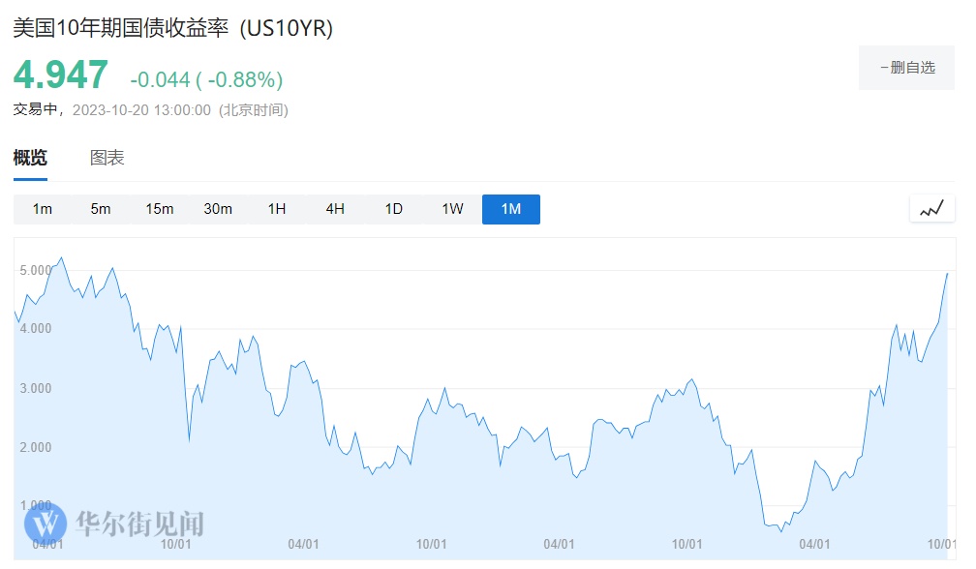
Task: Click the US10YR title heading
Action: 172,28
